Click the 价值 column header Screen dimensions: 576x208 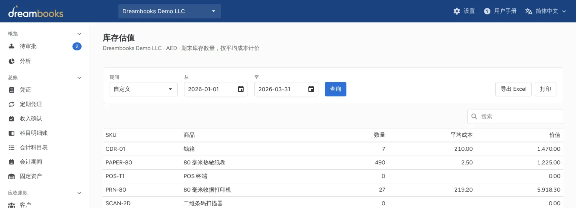click(555, 135)
